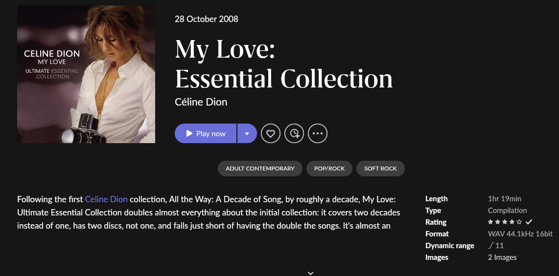Viewport: 559px width, 276px height.
Task: Set the rating to the fifth star
Action: pos(519,222)
